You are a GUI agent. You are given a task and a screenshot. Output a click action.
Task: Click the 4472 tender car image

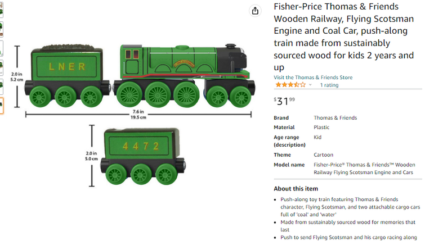click(x=143, y=157)
